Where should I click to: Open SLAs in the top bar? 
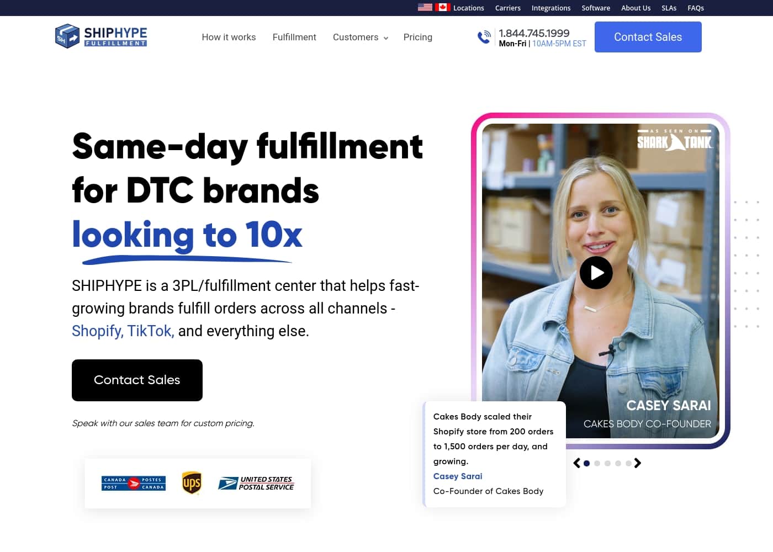pyautogui.click(x=669, y=8)
